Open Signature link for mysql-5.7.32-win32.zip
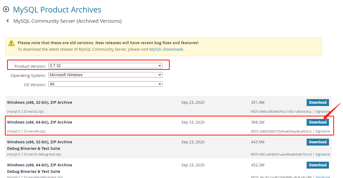The image size is (343, 178). [323, 112]
